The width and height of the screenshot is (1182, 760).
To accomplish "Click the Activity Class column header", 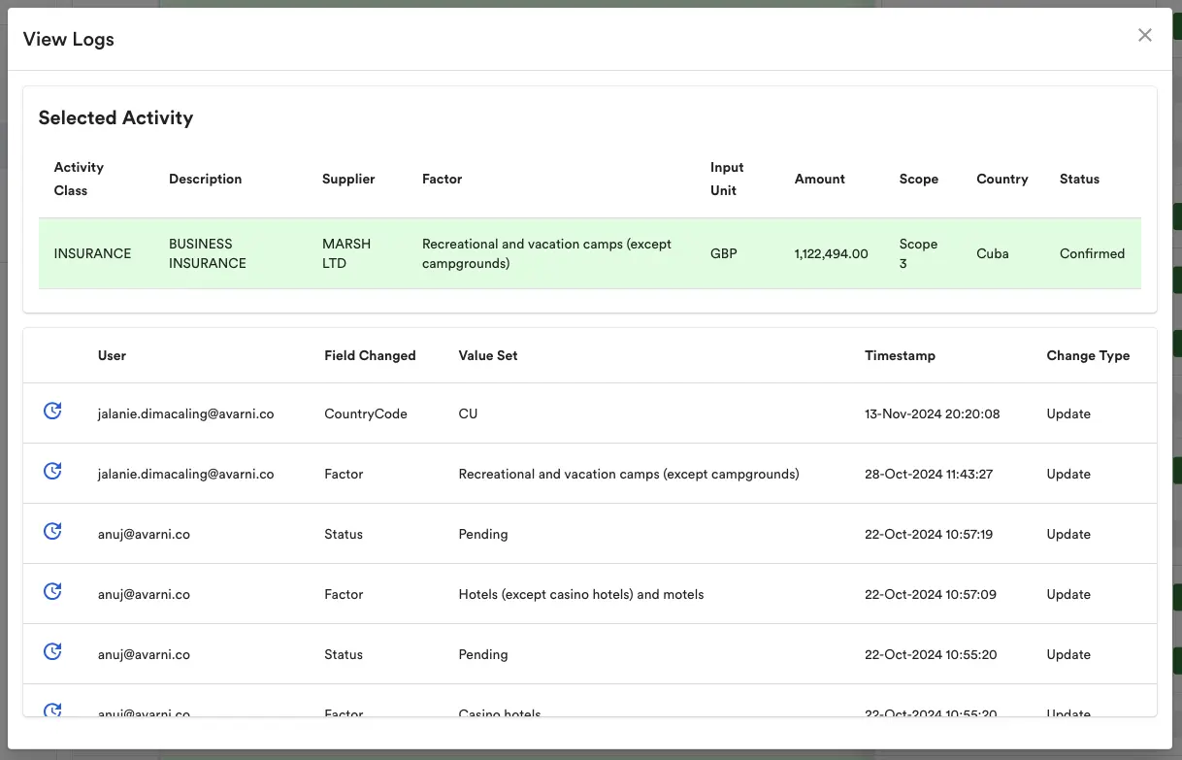I will coord(79,179).
